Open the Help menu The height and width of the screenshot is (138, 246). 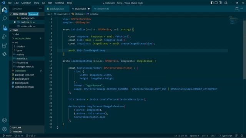(x=69, y=3)
